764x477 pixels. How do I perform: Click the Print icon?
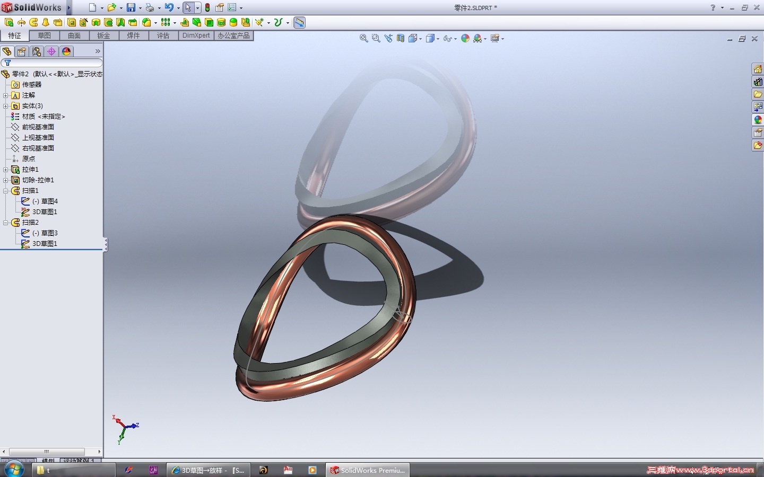click(x=150, y=7)
